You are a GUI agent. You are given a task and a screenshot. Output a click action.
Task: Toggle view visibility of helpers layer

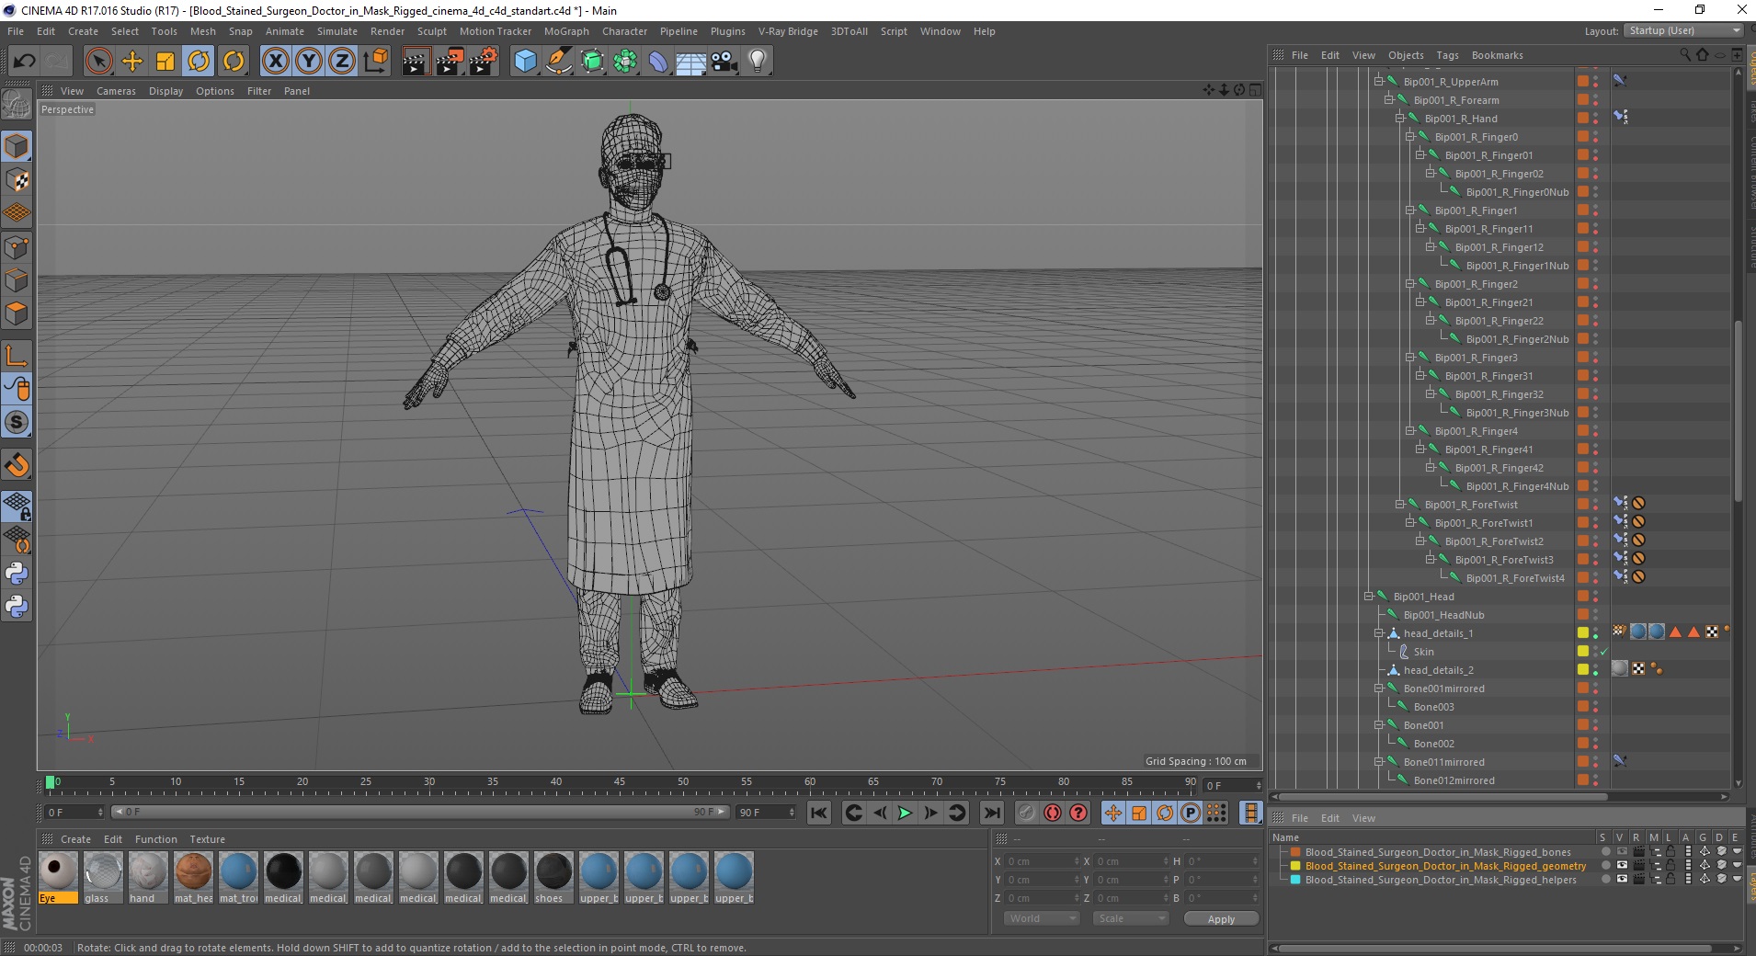(x=1622, y=880)
